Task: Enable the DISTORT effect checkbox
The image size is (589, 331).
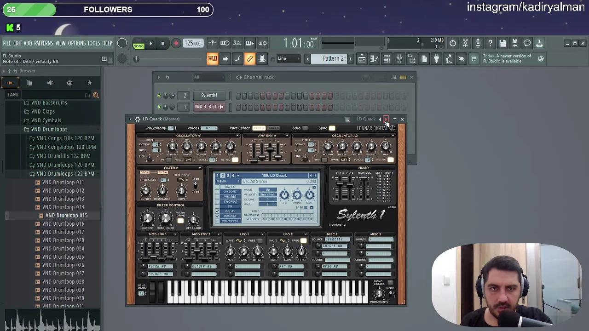Action: pos(218,192)
